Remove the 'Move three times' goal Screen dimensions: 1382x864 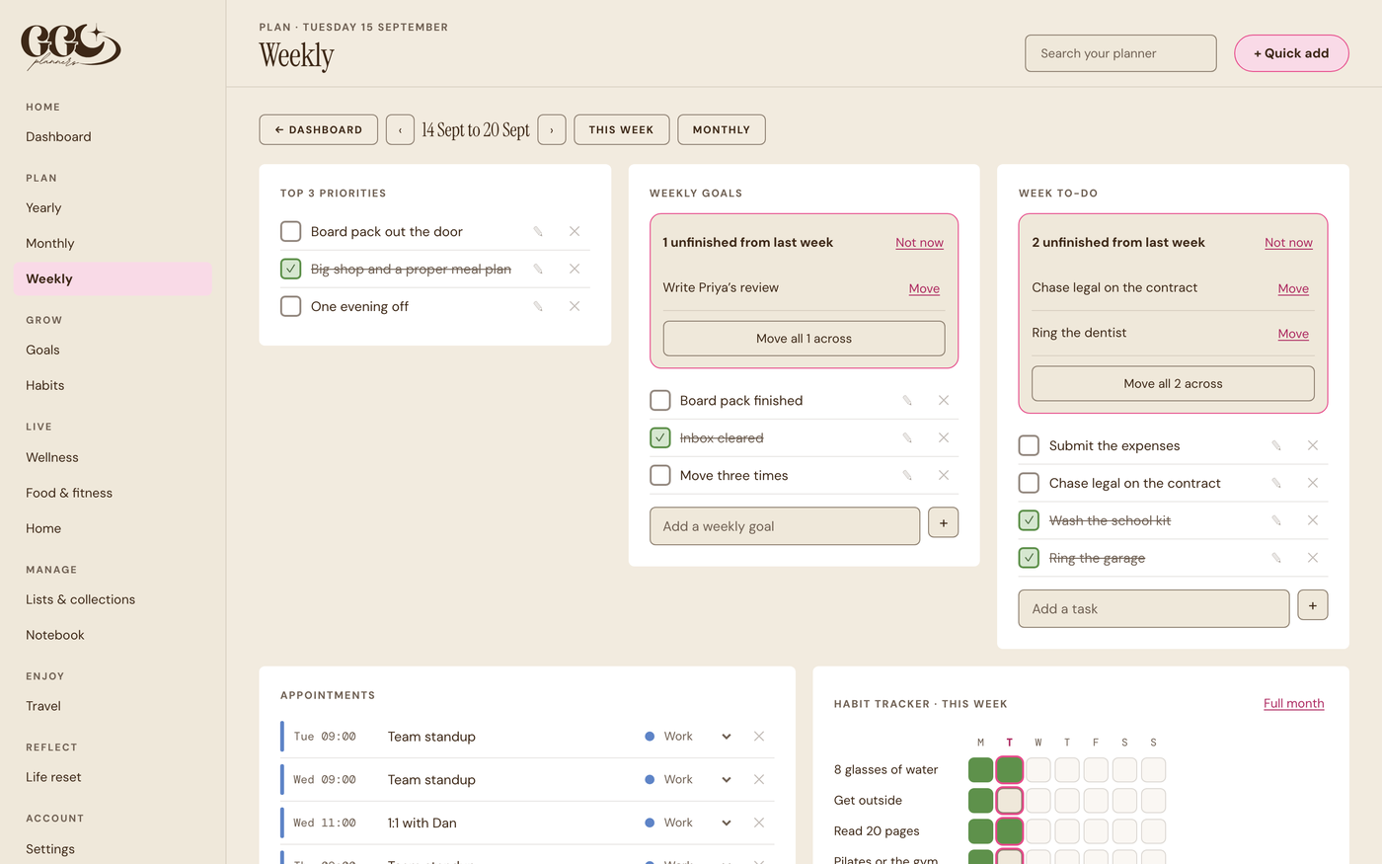click(944, 475)
